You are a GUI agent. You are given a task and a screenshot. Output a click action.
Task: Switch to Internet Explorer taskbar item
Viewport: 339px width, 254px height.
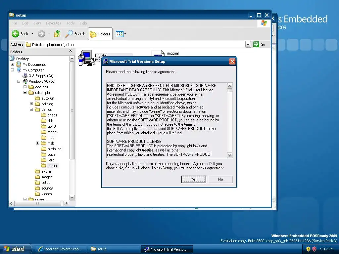(x=61, y=249)
